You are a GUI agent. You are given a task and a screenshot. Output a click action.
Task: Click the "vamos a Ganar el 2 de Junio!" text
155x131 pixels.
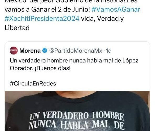[47, 10]
